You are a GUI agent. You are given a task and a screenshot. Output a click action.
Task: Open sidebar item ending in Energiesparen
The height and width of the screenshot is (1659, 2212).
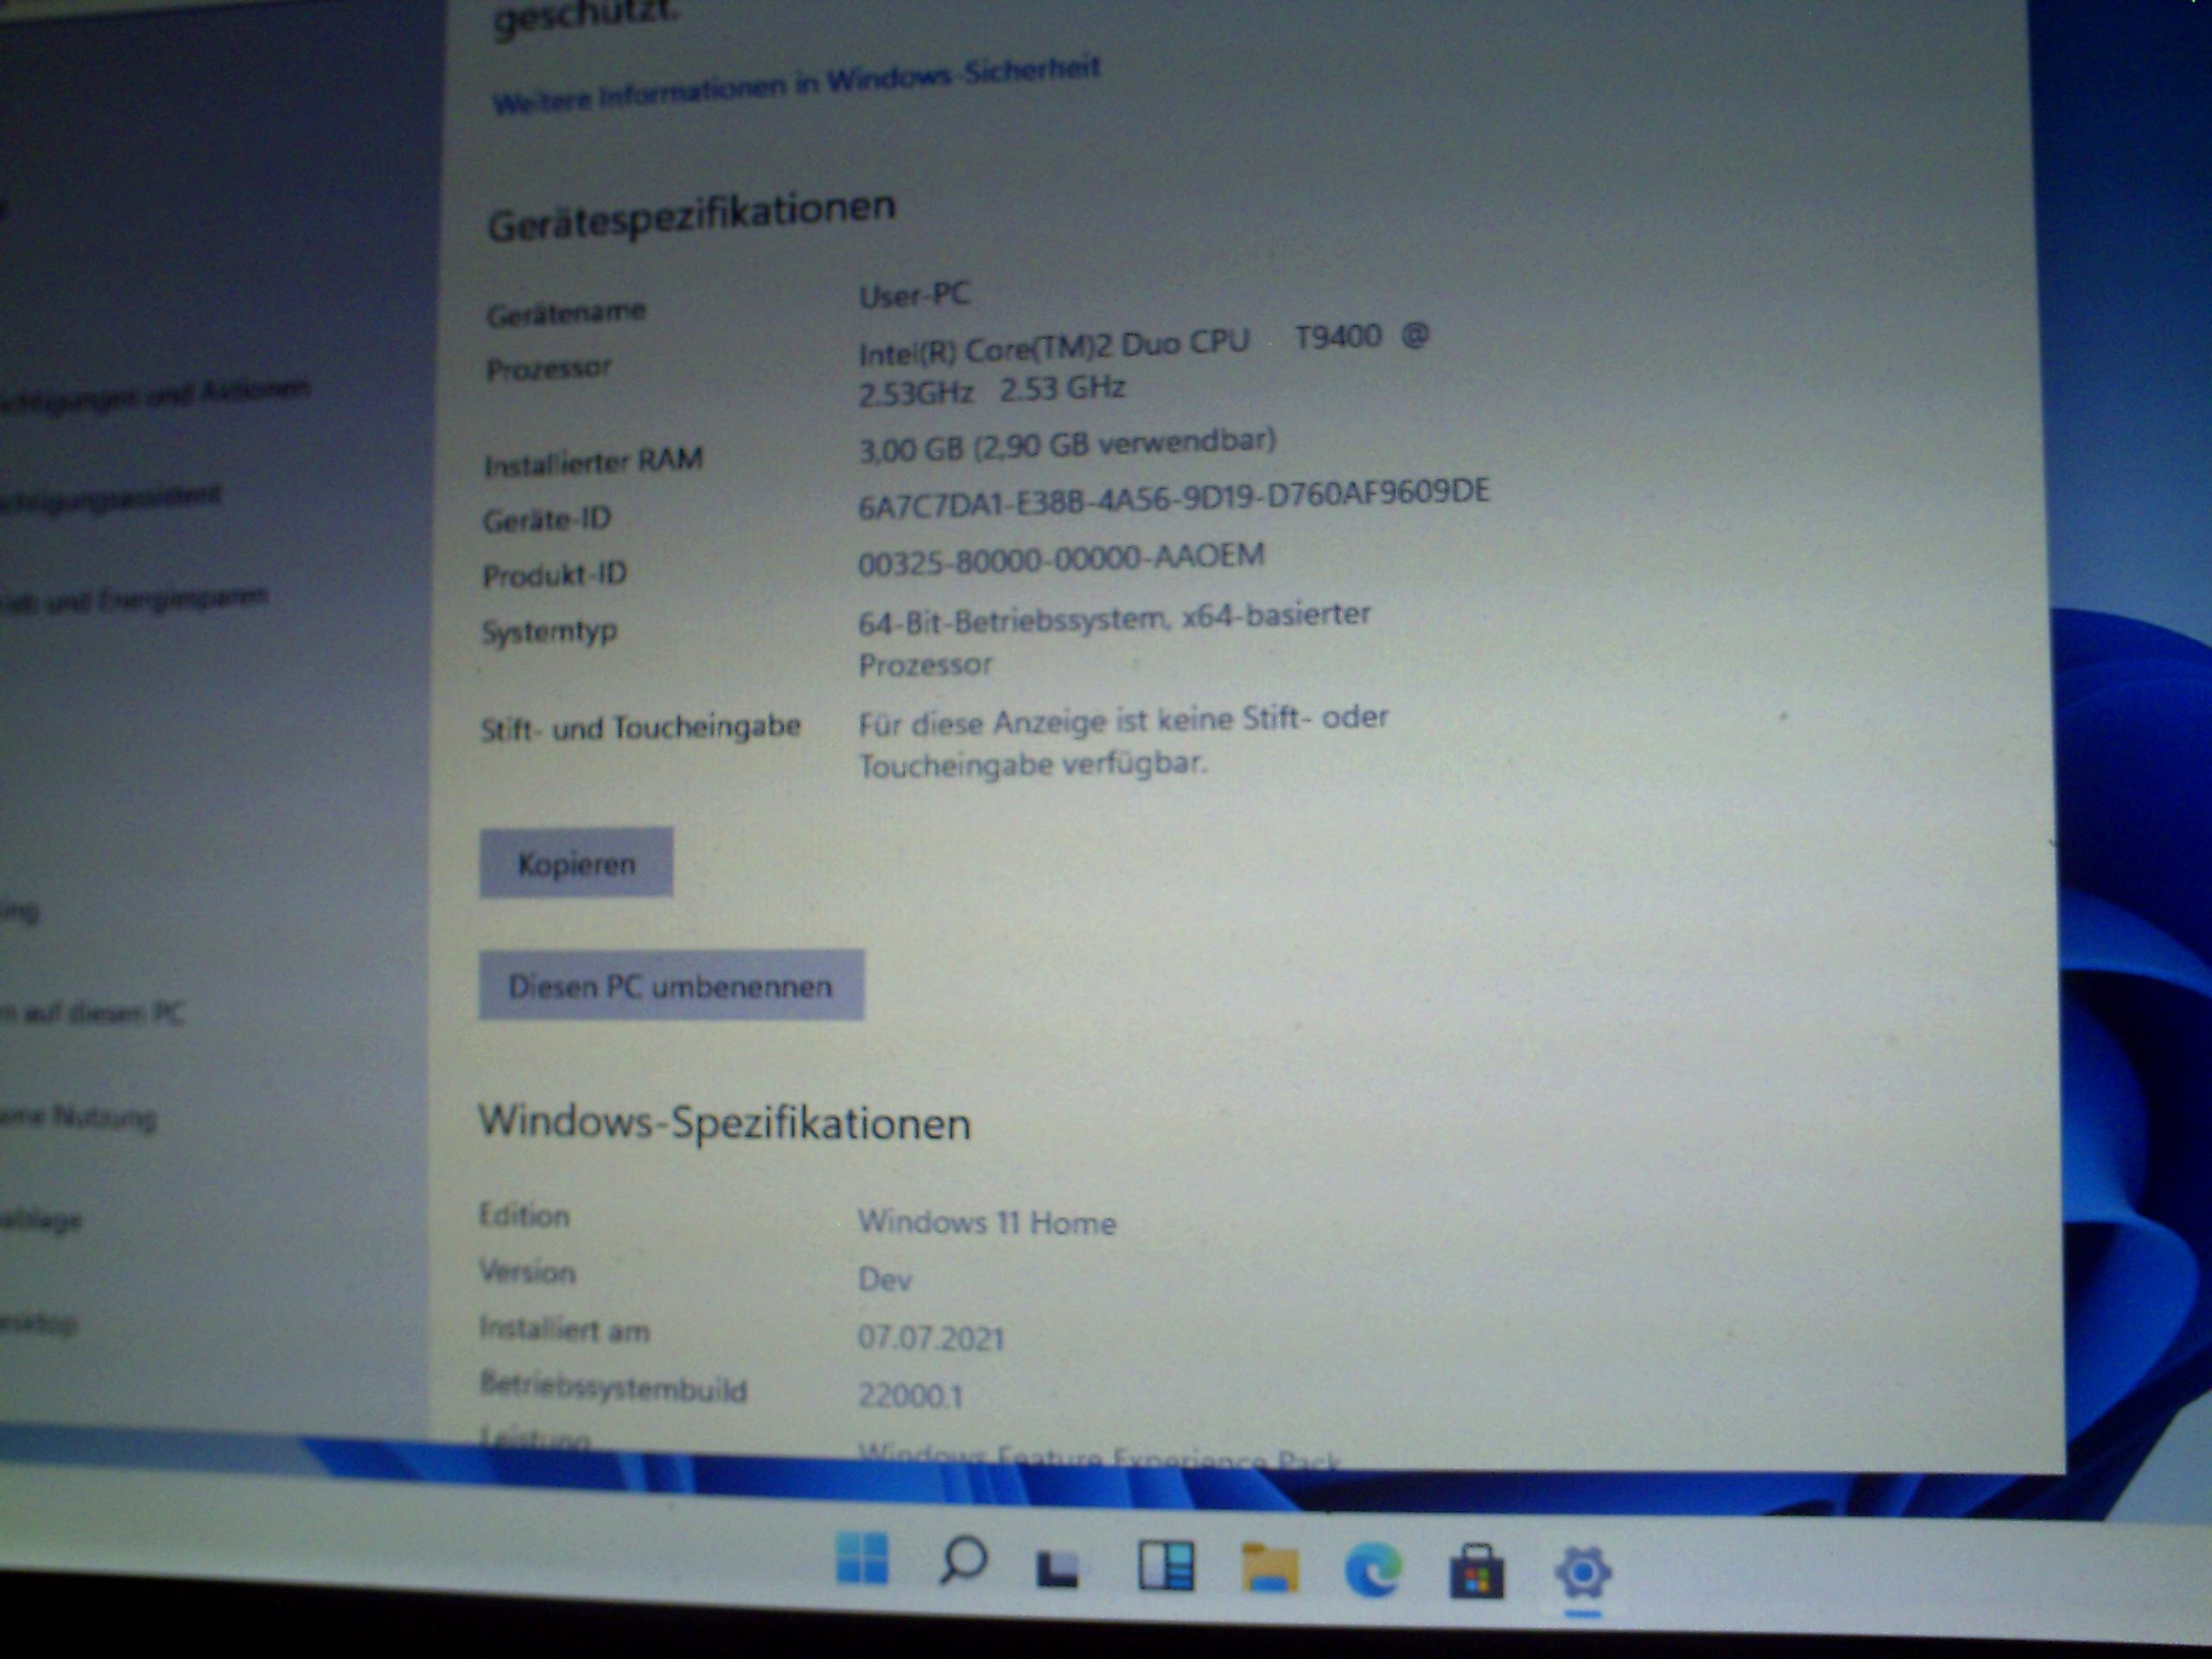[x=132, y=600]
